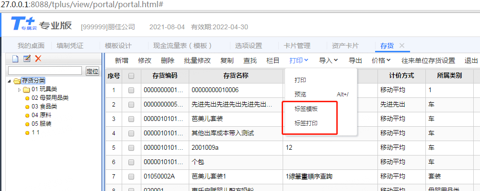Click the 复制 toolbar button

[x=227, y=60]
